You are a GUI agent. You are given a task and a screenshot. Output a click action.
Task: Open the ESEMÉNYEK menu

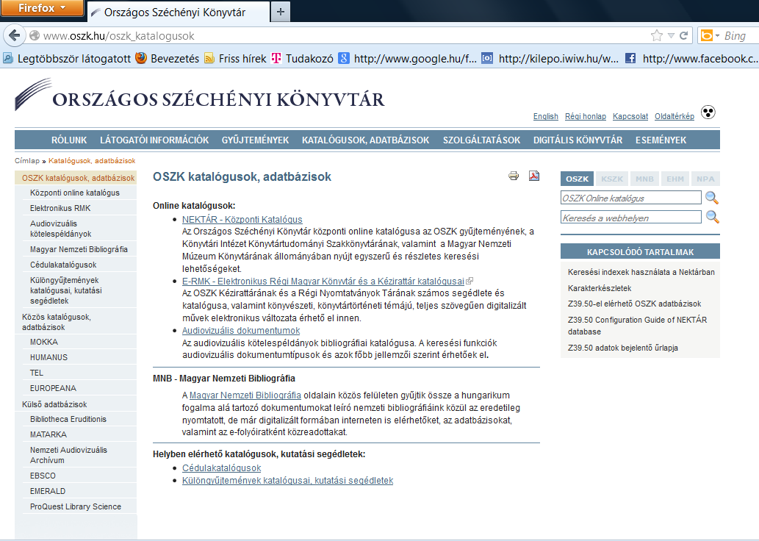661,140
